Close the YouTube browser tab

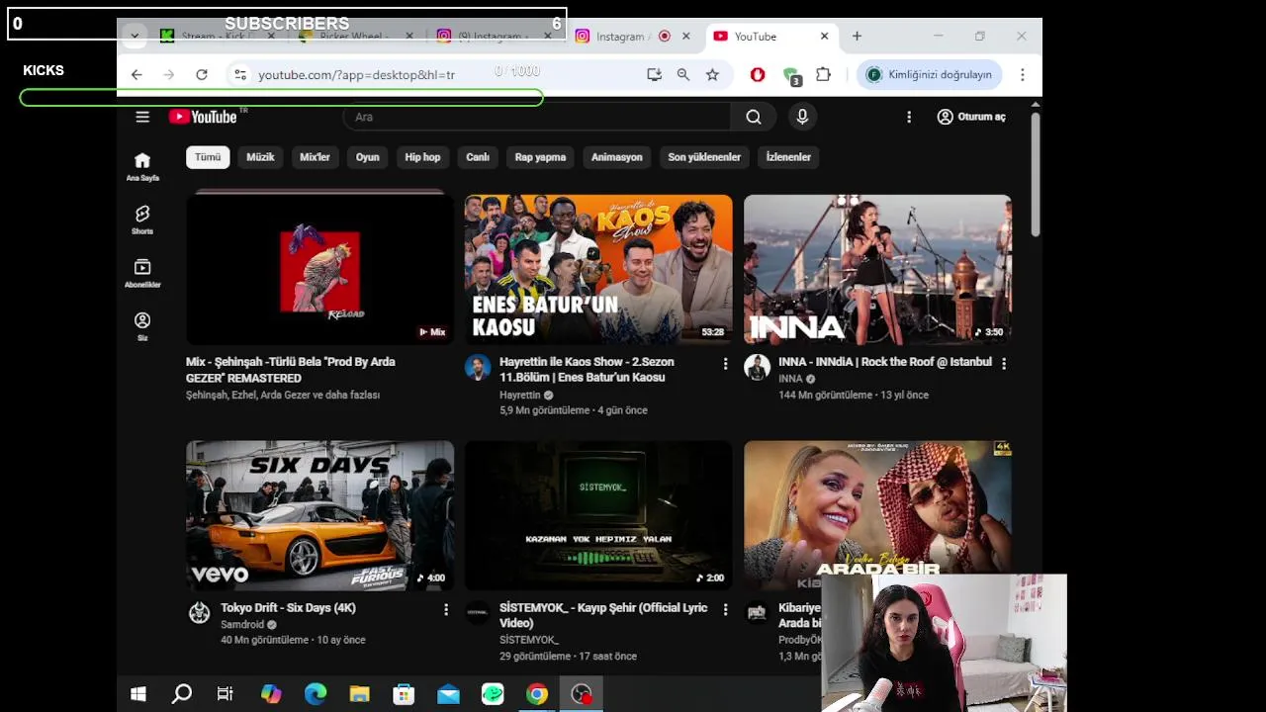825,37
